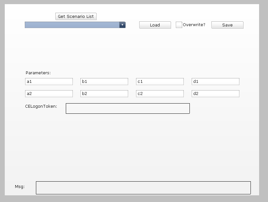Click the 'Overwrite?' label text
The width and height of the screenshot is (268, 202).
pos(194,25)
